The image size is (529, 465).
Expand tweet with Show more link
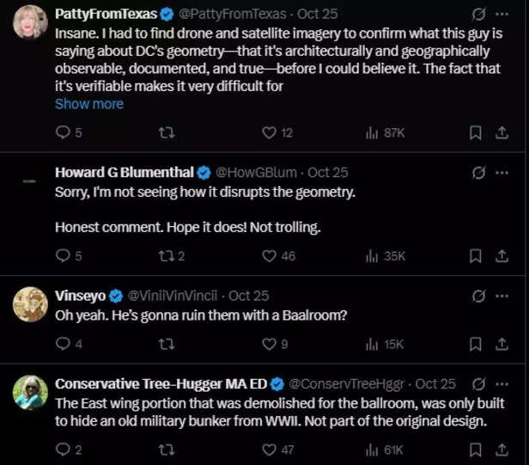(x=89, y=104)
